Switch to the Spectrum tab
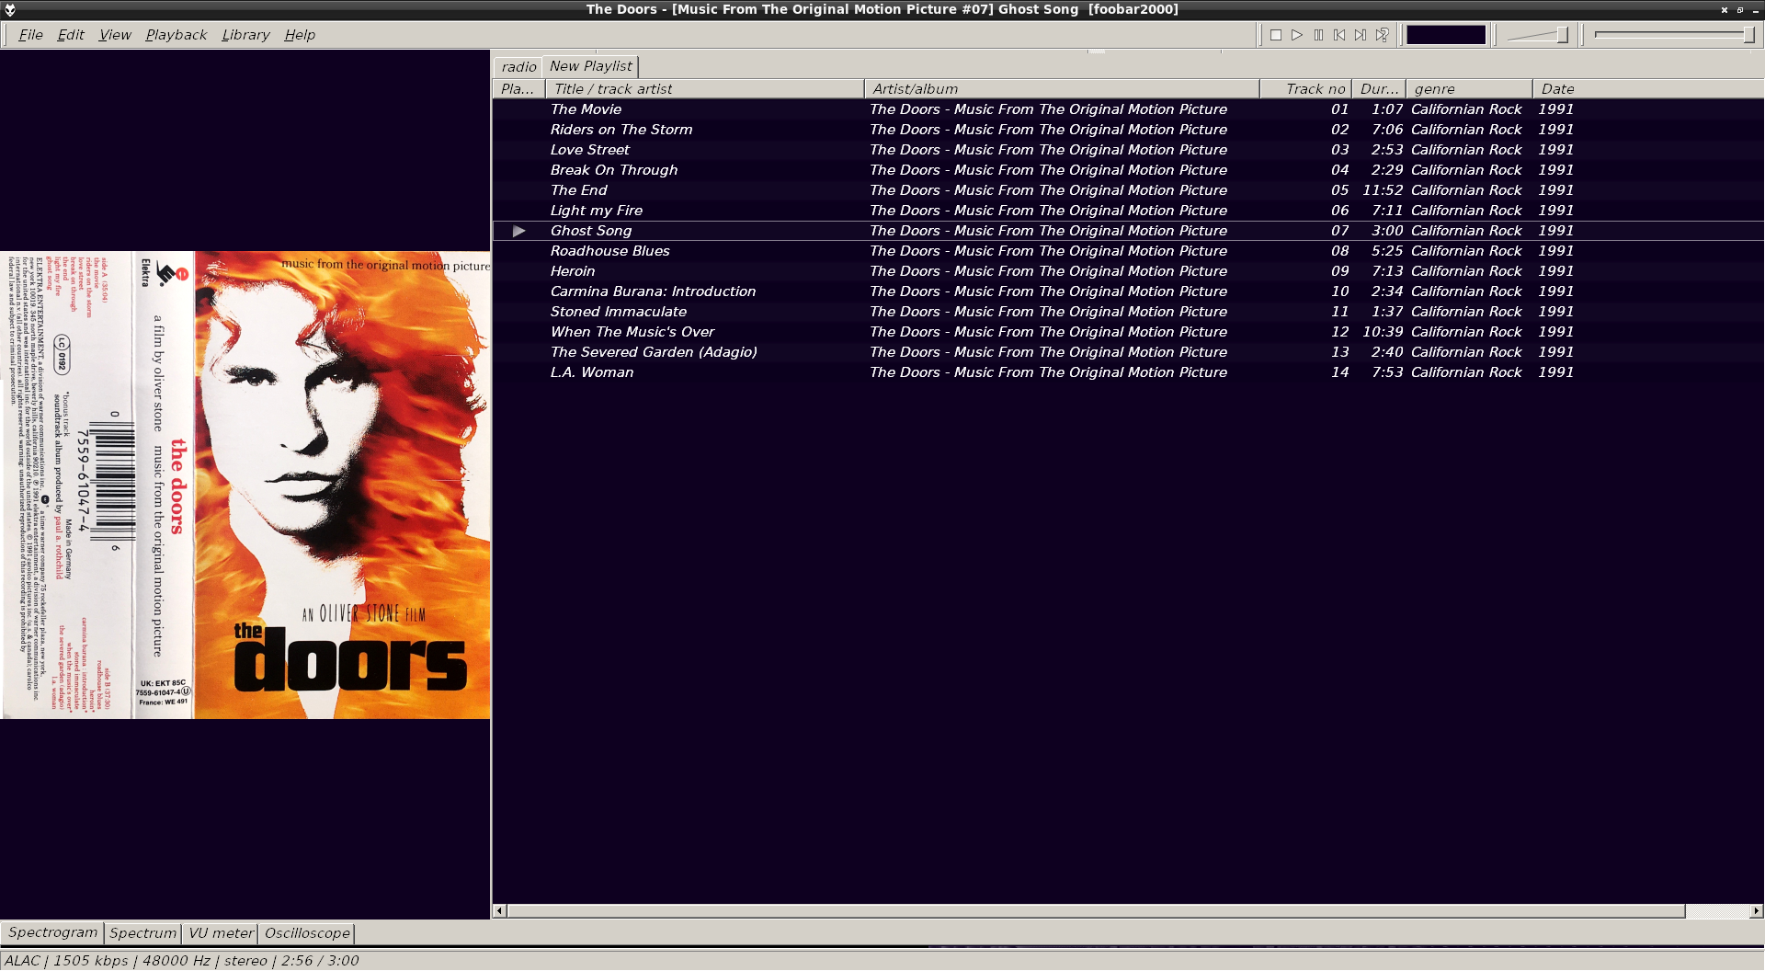 pos(142,933)
